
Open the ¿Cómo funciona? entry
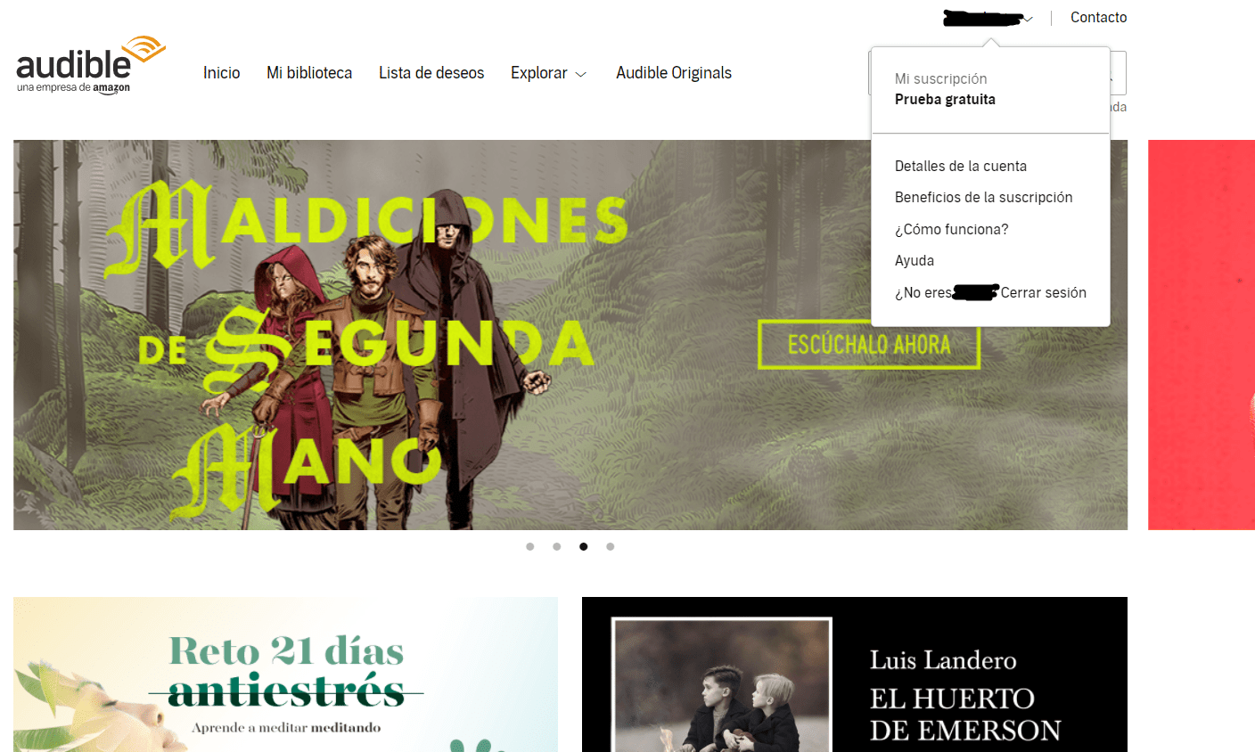tap(952, 230)
